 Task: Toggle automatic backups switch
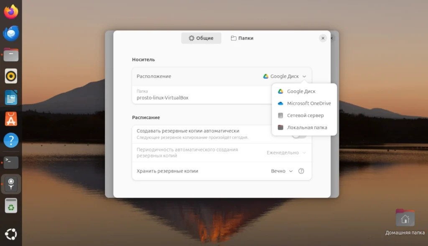tap(299, 136)
